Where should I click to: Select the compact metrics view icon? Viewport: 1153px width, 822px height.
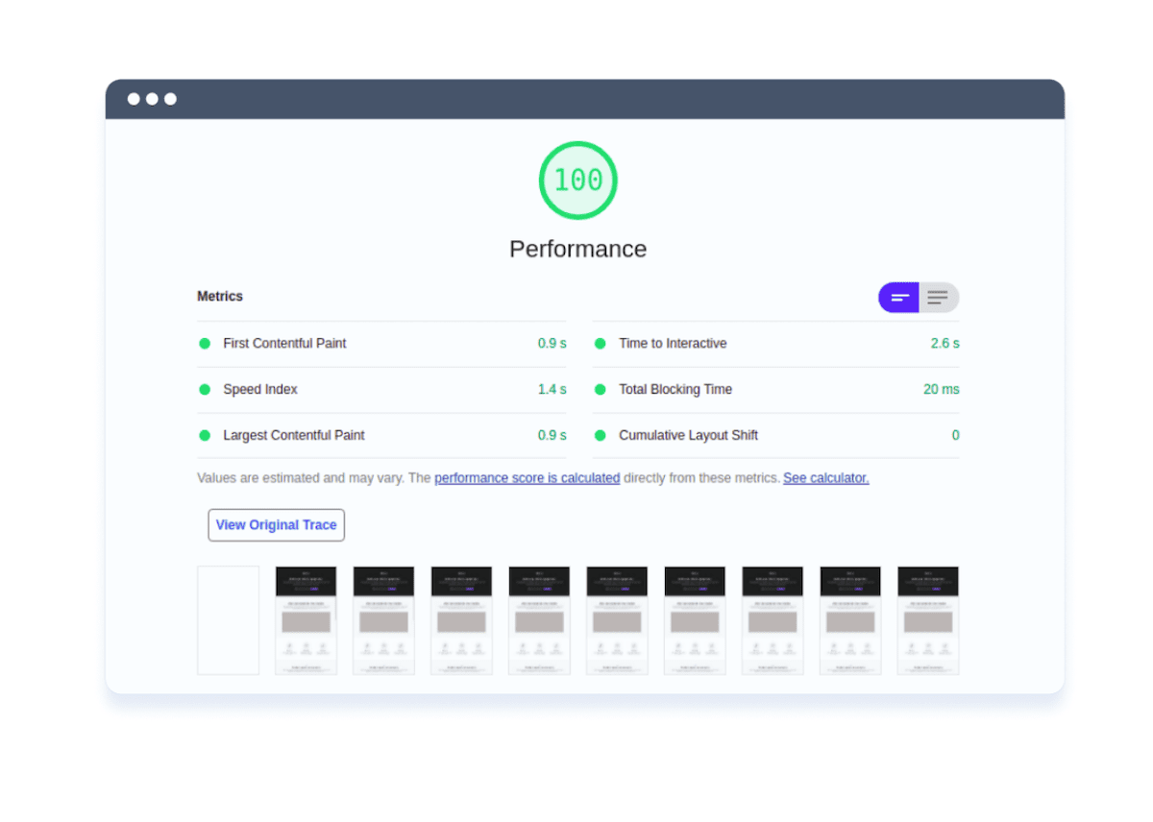[x=898, y=297]
